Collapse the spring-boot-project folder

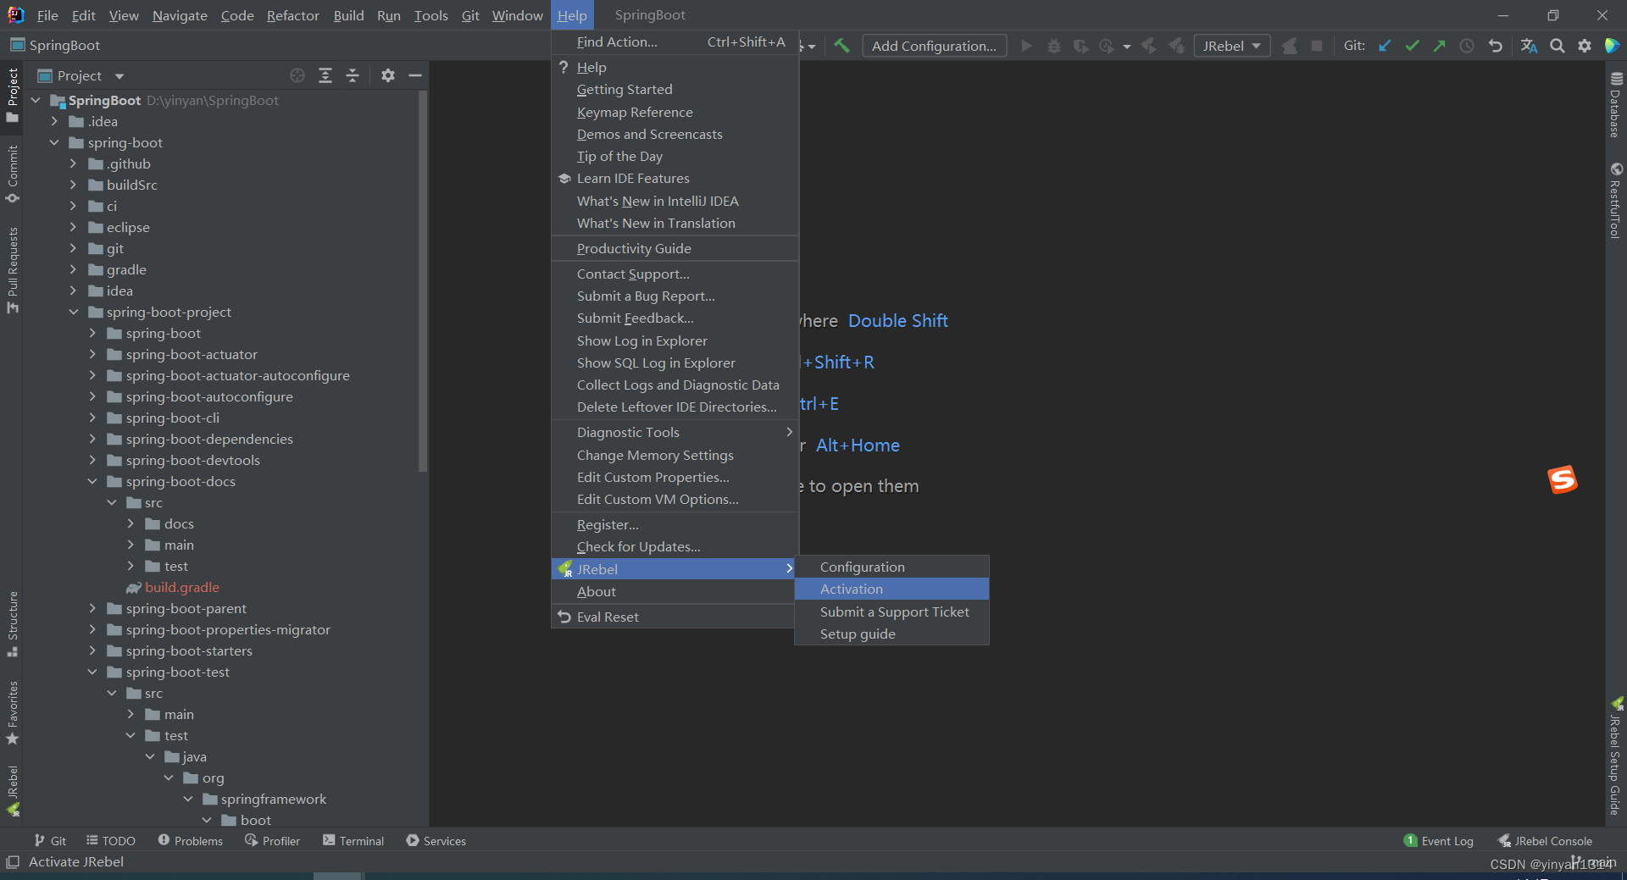pos(73,312)
